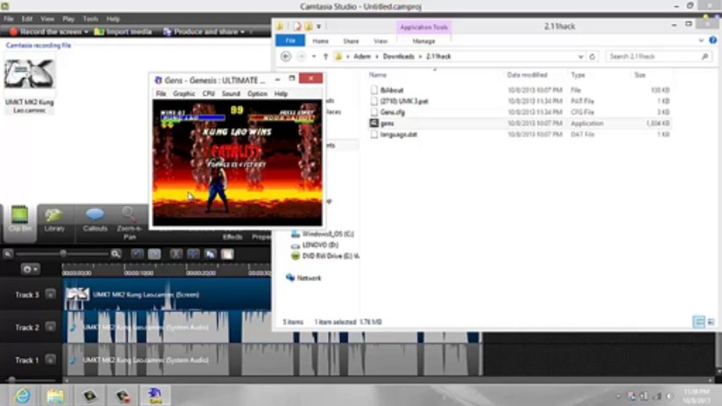Click the timeline zoom slider handle

pyautogui.click(x=63, y=254)
